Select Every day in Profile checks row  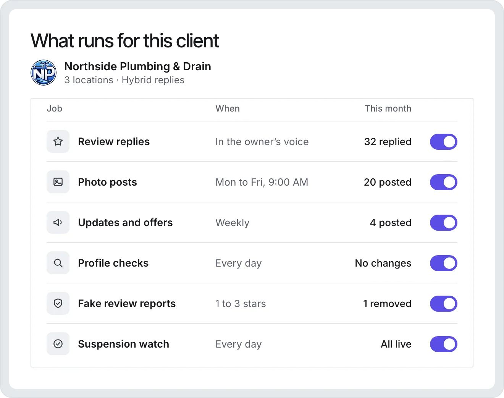(x=238, y=263)
